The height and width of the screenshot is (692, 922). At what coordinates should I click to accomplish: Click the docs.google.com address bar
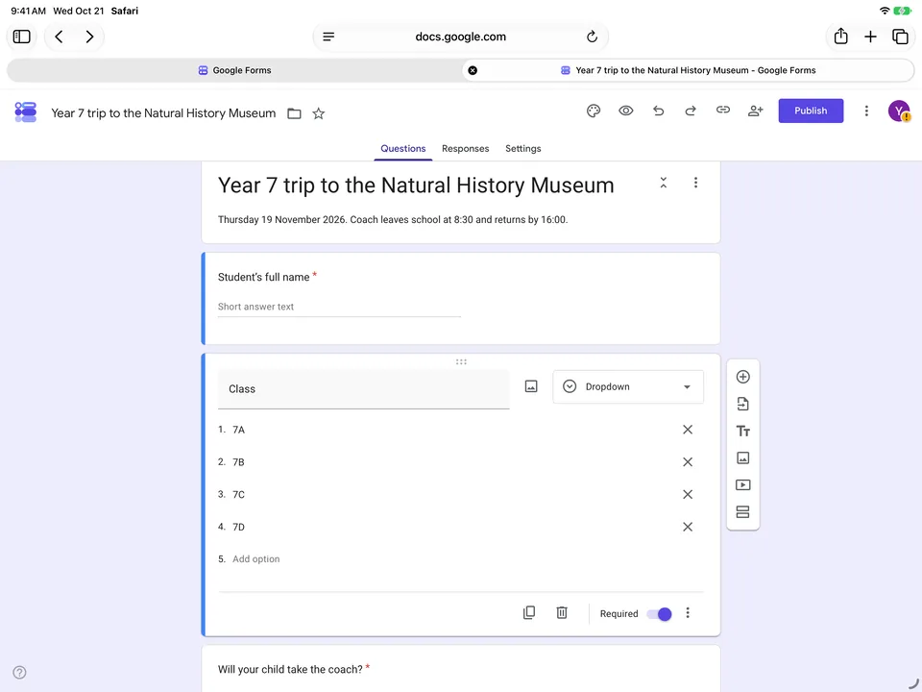pyautogui.click(x=460, y=37)
